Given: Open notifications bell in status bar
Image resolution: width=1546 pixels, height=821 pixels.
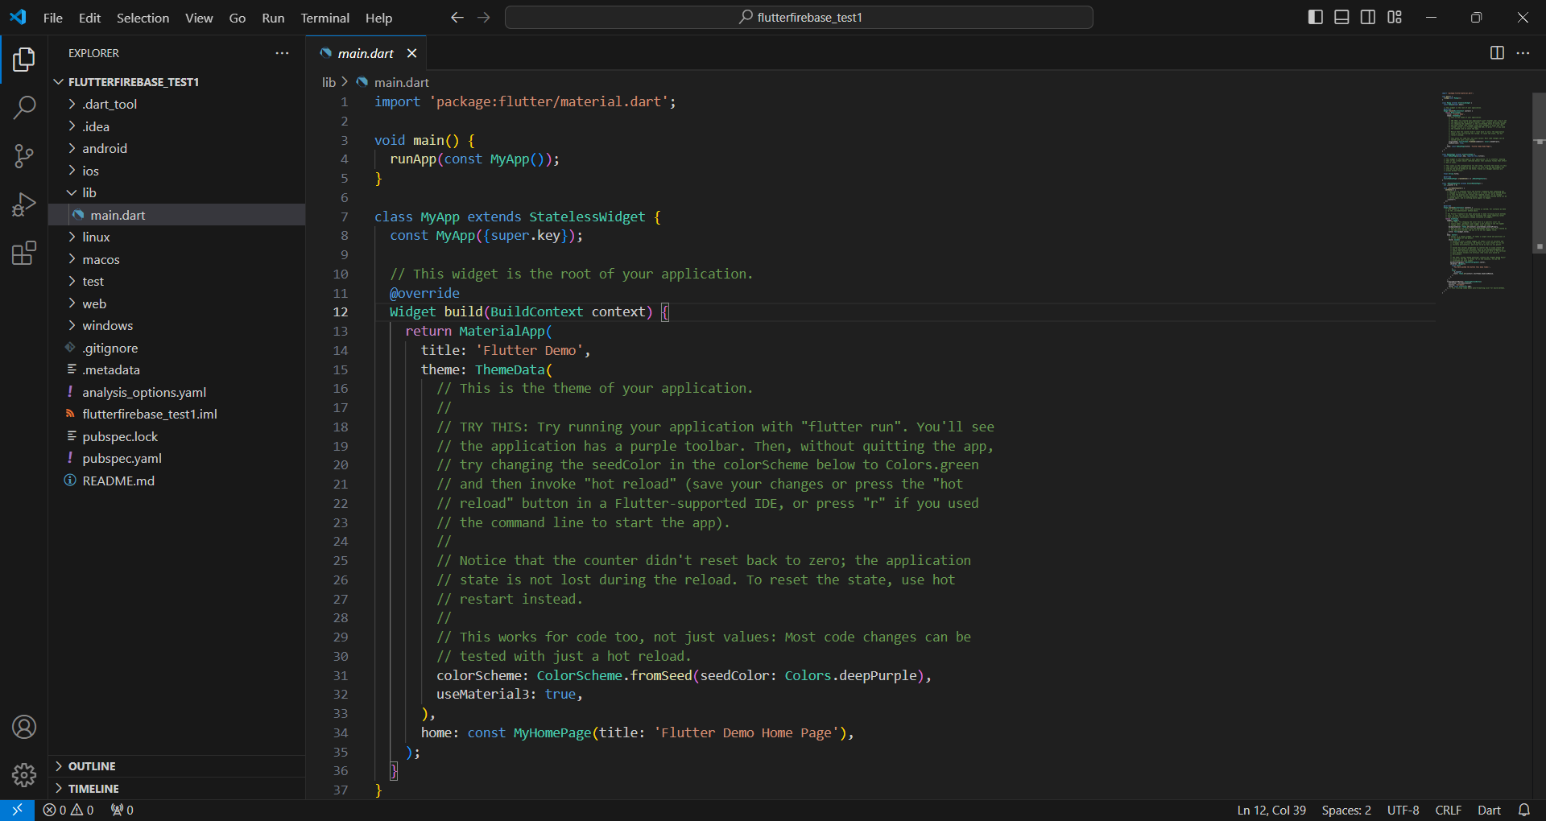Looking at the screenshot, I should [x=1524, y=810].
